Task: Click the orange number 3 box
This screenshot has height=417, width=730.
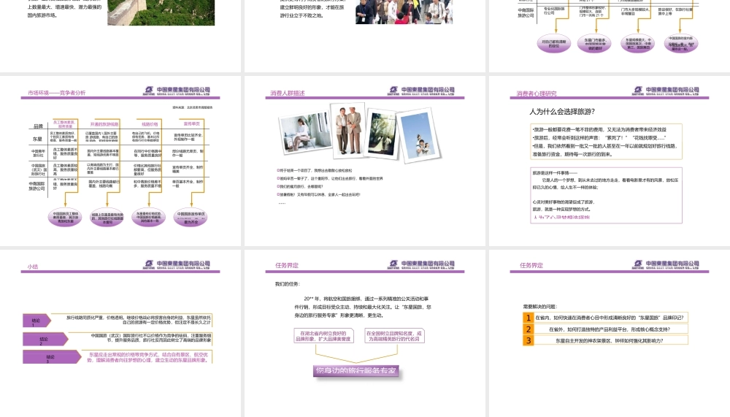Action: pos(528,340)
